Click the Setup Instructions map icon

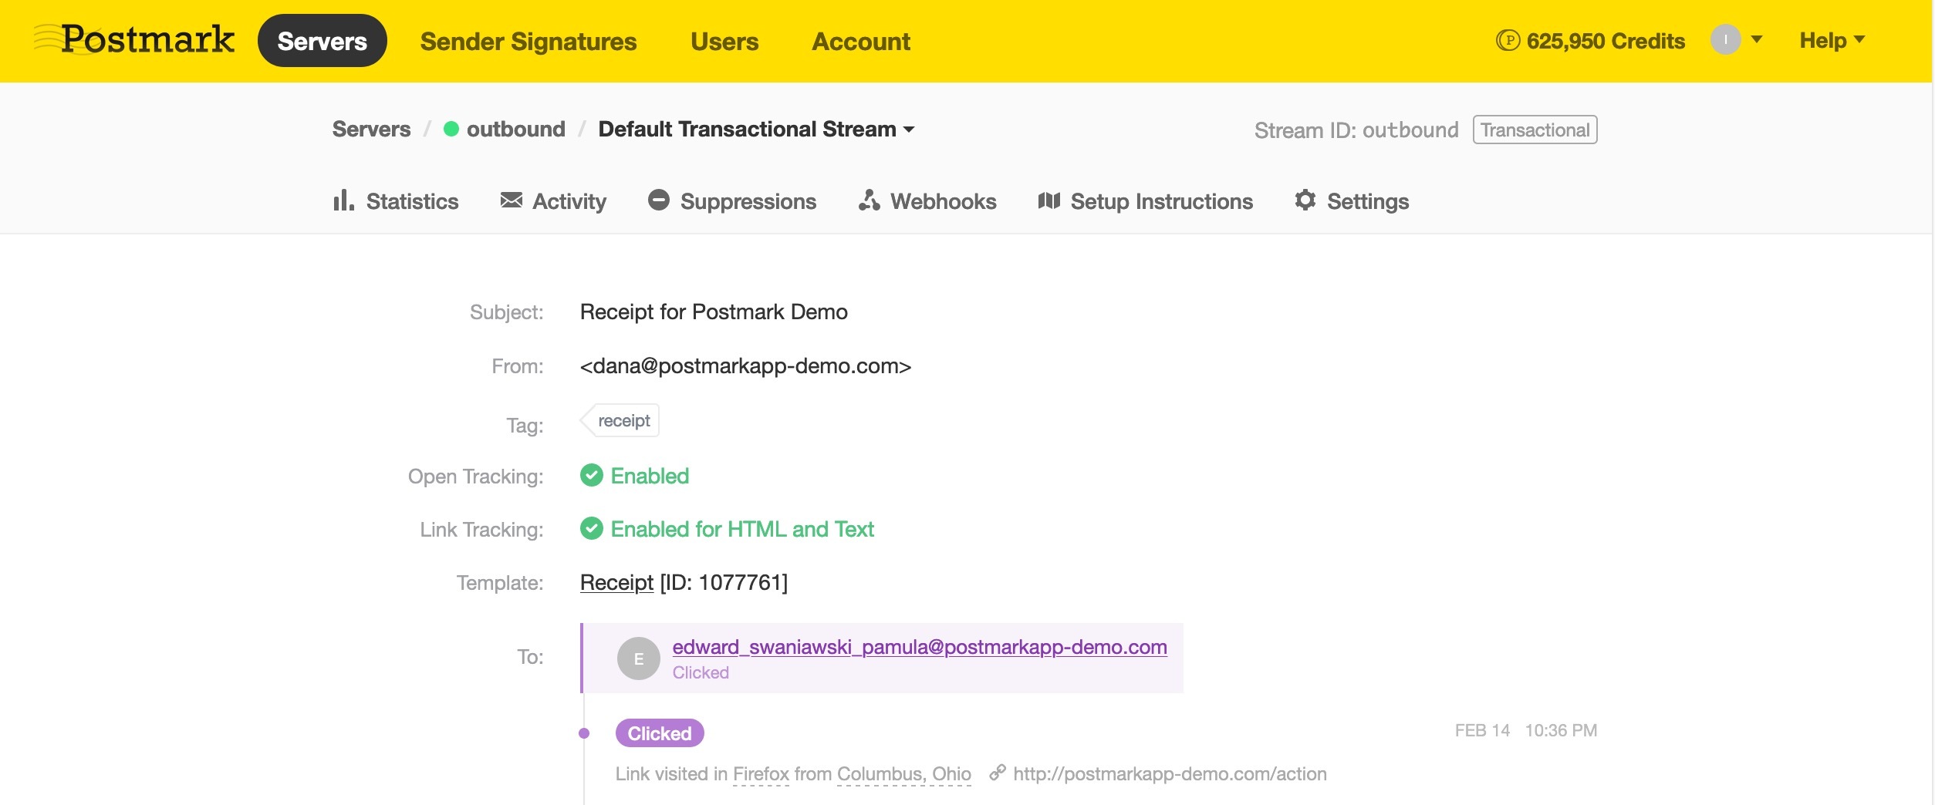1049,200
